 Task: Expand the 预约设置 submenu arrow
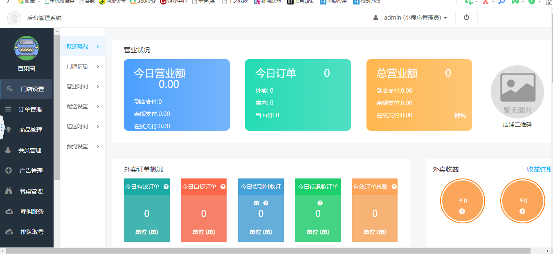pos(98,146)
